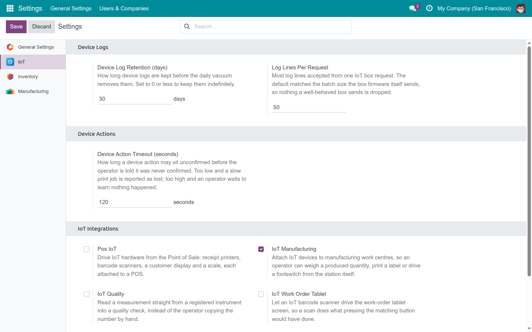Open the user avatar menu
The height and width of the screenshot is (332, 532).
pyautogui.click(x=521, y=8)
